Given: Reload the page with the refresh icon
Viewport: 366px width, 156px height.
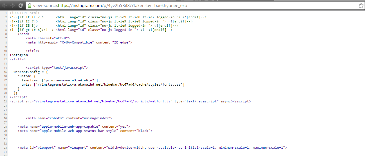Looking at the screenshot, I should click(21, 5).
